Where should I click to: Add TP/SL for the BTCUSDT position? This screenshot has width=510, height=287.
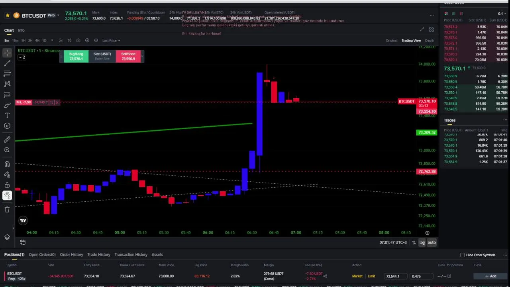pos(490,276)
